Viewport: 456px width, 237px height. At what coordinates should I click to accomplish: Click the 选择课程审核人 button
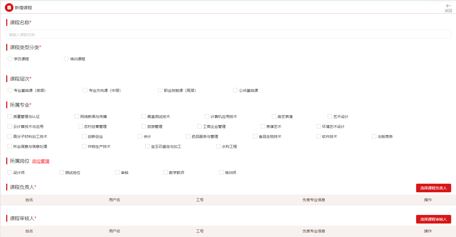click(x=433, y=219)
